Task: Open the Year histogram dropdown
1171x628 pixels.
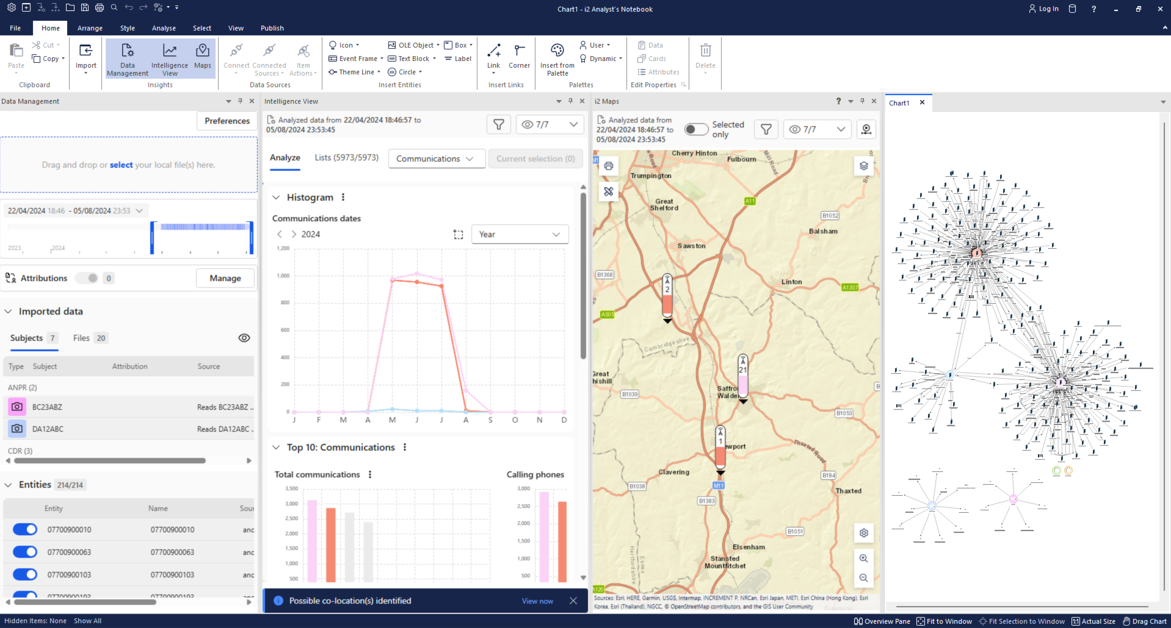Action: click(x=520, y=234)
